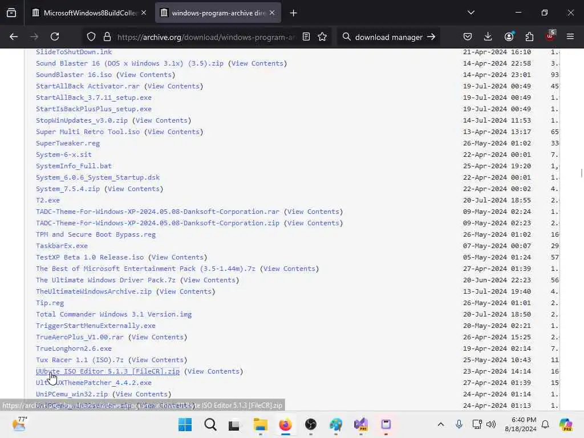
Task: View Contents of The Ultimate Windows Driver Pack.7z
Action: point(209,280)
